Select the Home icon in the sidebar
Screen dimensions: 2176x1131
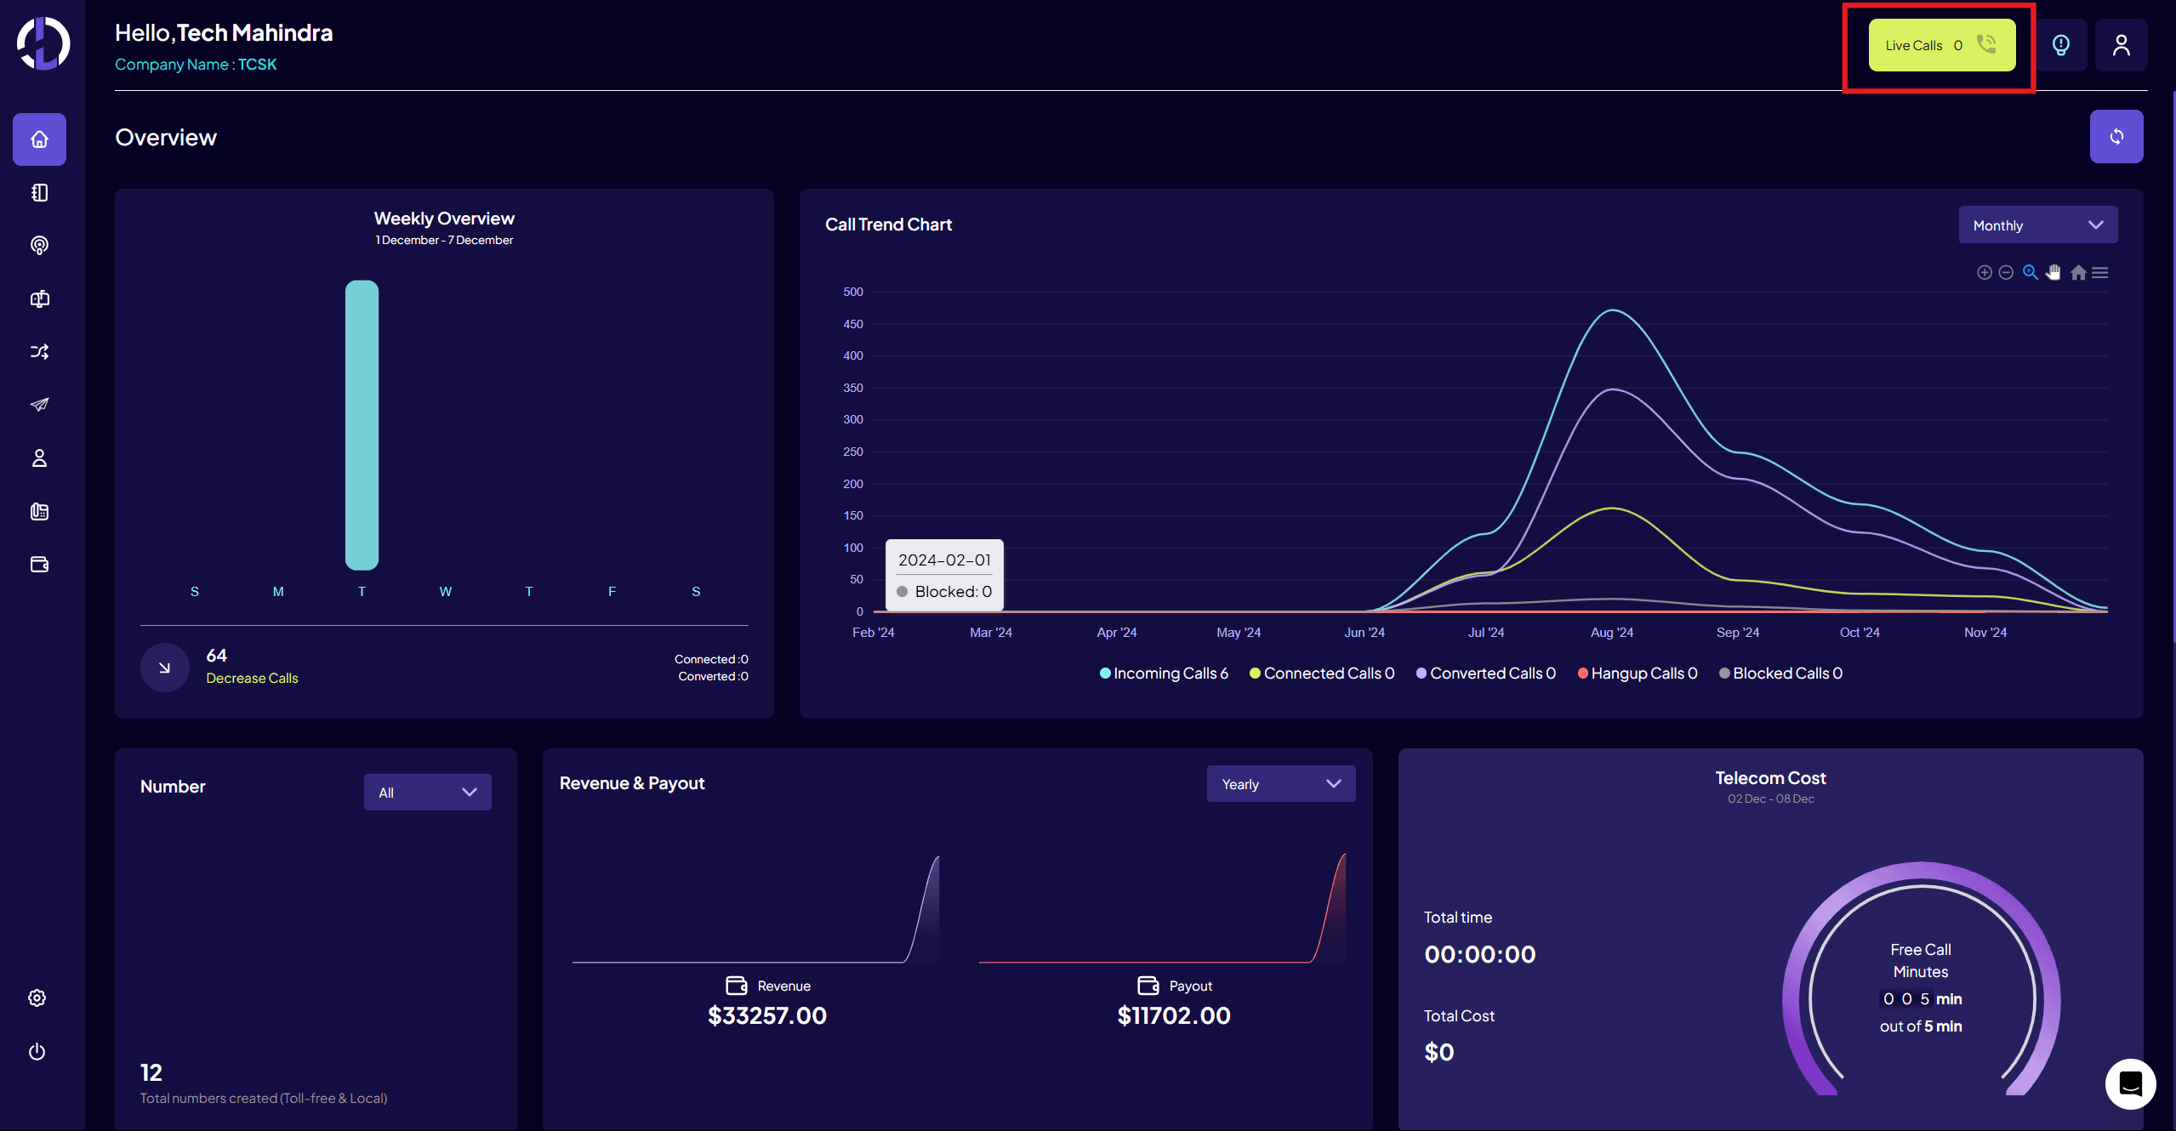click(39, 139)
